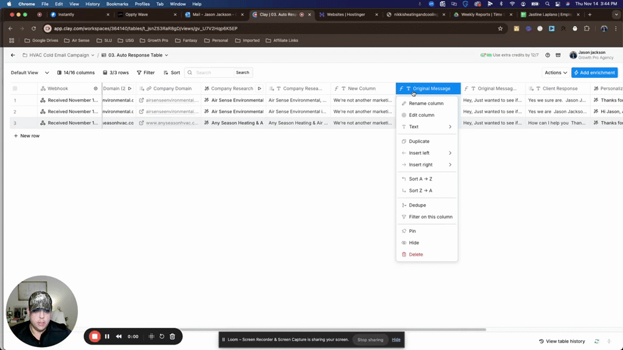
Task: Open webhook settings icon in Webhook column
Action: pyautogui.click(x=96, y=89)
